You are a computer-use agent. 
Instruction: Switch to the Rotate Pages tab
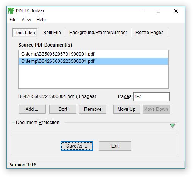[x=149, y=33]
